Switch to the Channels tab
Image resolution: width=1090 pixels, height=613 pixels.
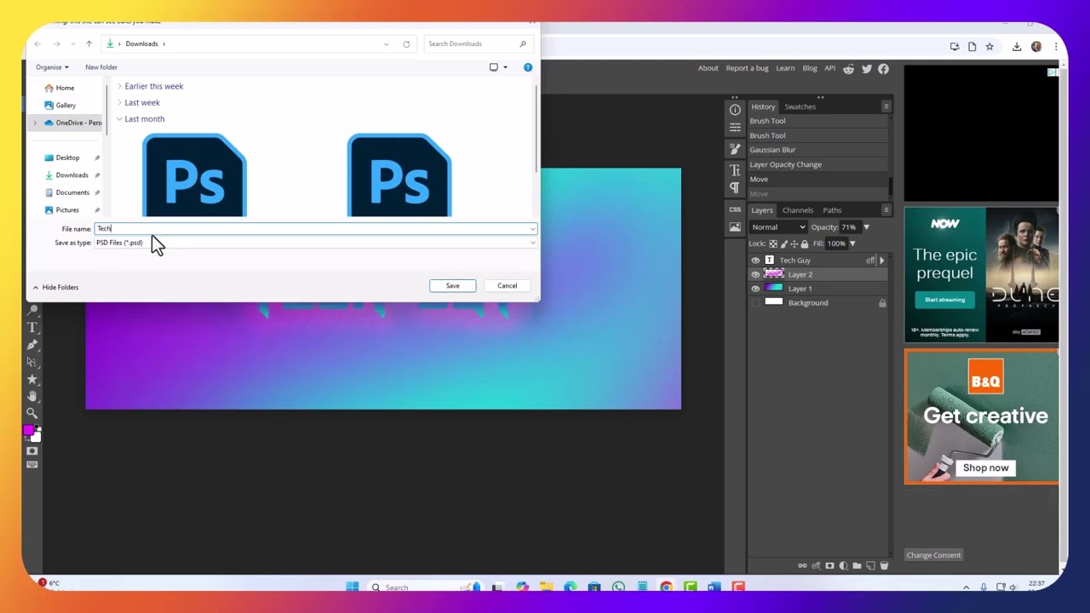(x=798, y=210)
